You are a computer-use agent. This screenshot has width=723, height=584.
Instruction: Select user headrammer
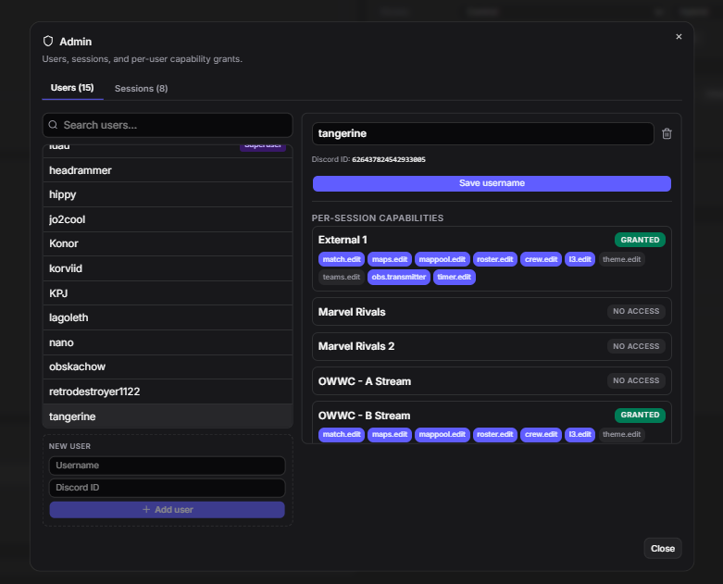(168, 170)
